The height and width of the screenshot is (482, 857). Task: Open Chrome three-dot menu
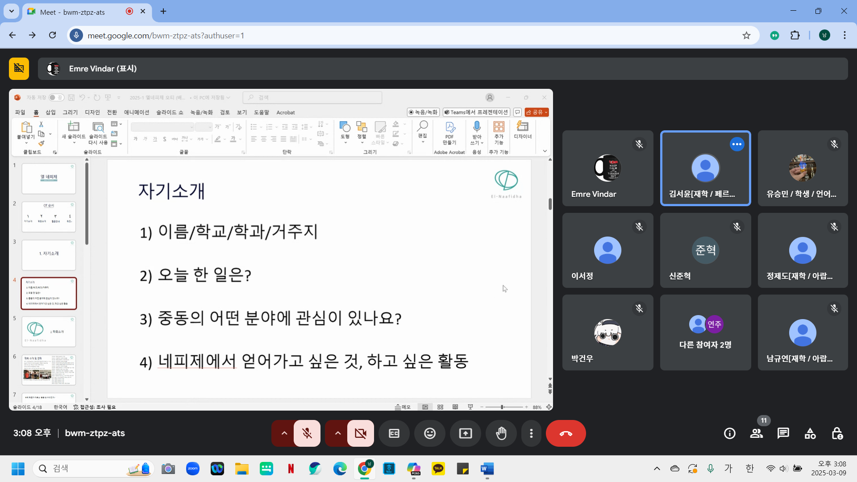point(845,35)
